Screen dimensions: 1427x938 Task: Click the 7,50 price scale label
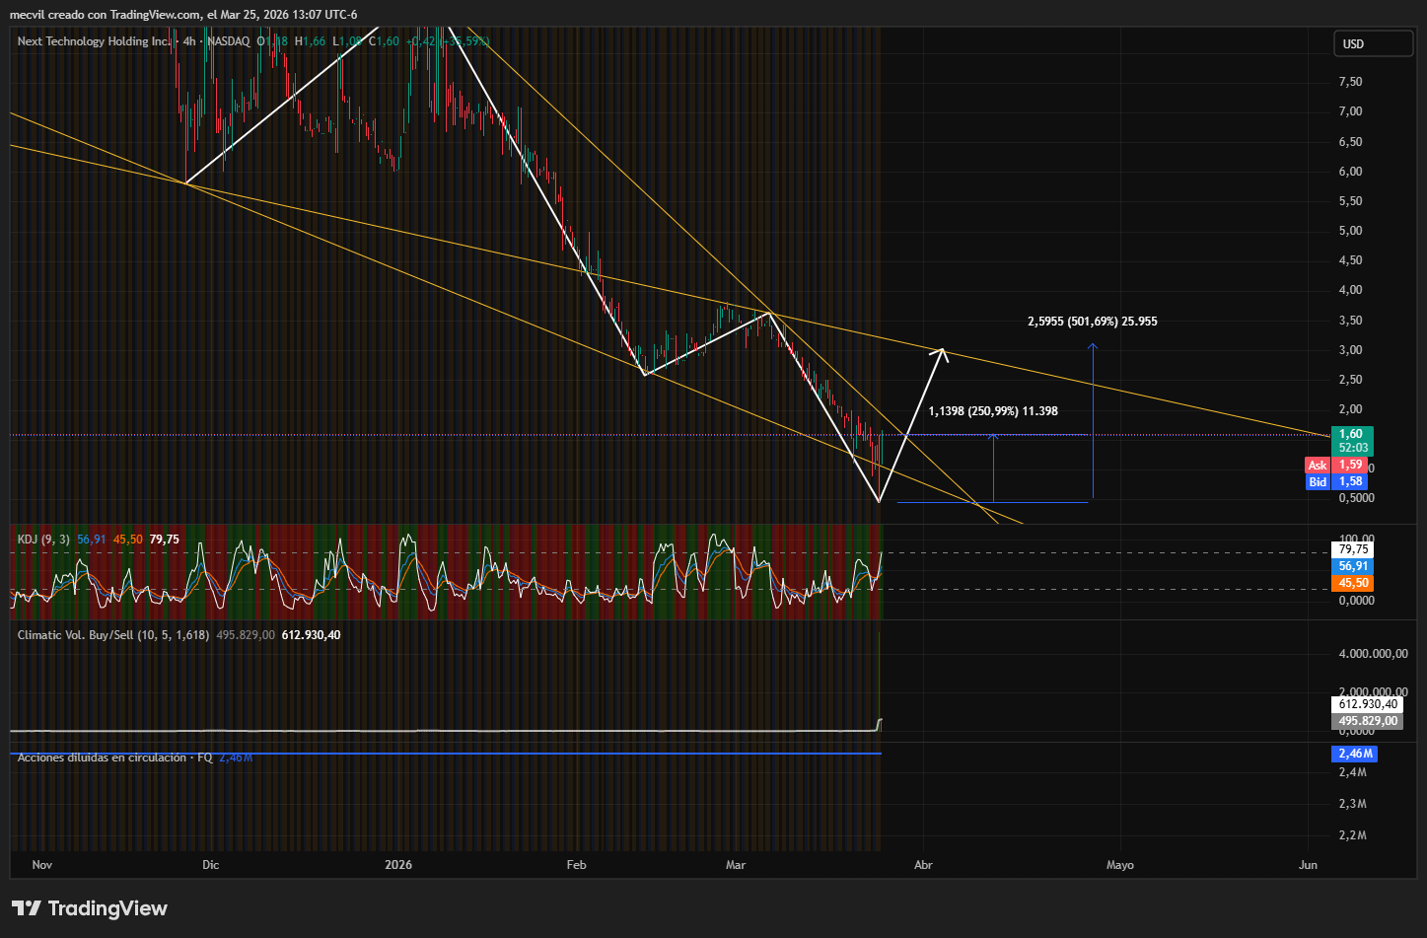[x=1350, y=82]
